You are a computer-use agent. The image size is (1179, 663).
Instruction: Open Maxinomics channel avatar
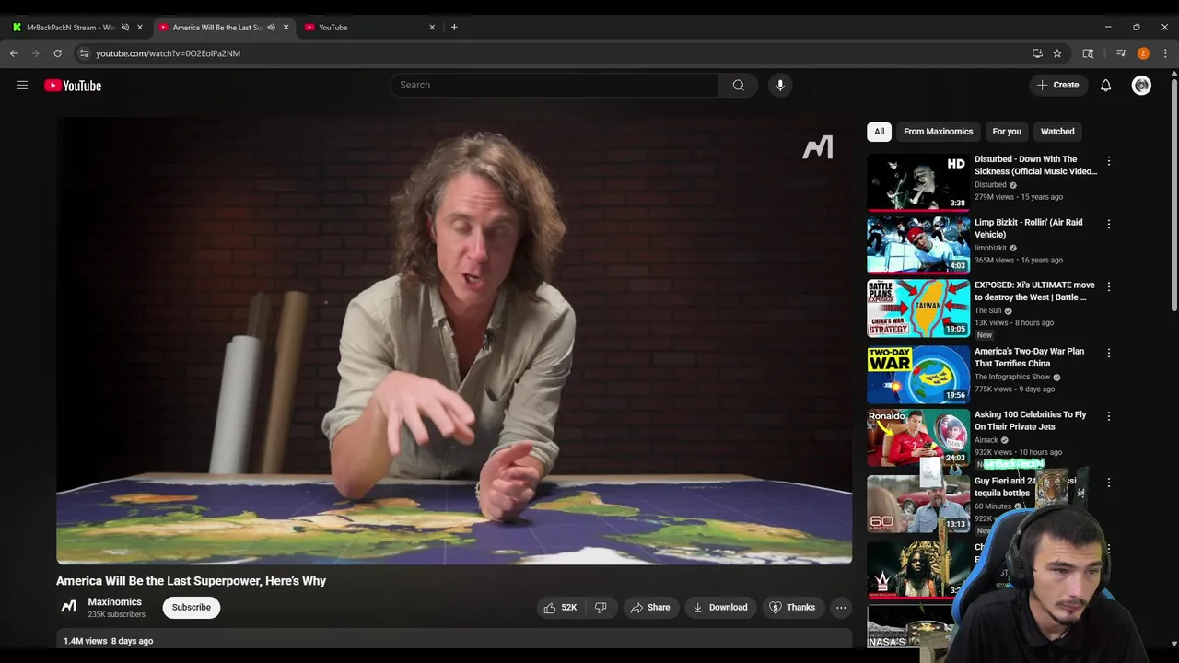point(68,607)
